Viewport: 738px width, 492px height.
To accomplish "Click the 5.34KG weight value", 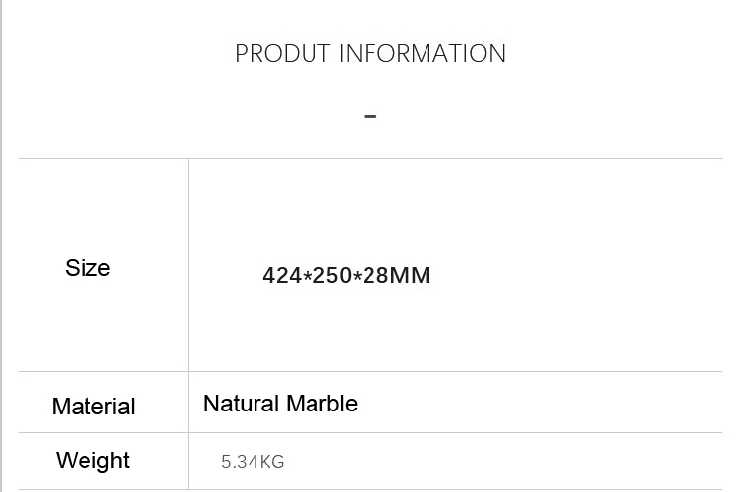I will pos(253,462).
